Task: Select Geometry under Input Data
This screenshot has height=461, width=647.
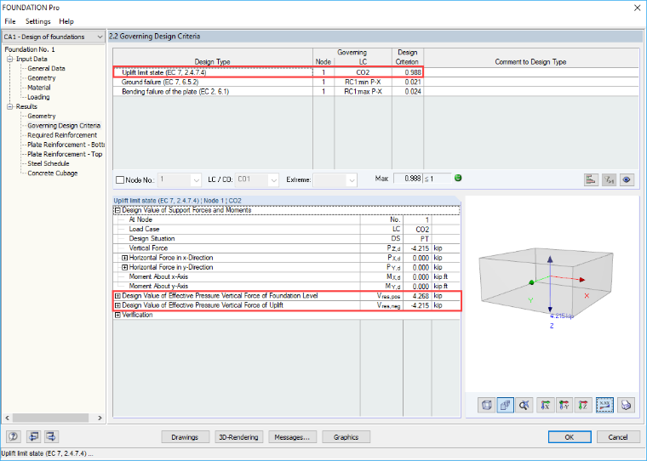Action: (x=41, y=78)
